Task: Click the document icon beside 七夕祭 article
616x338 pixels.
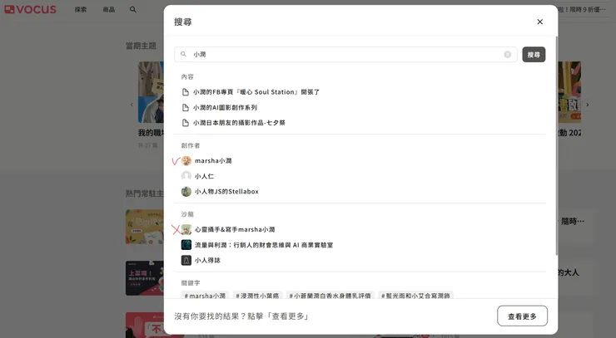Action: click(186, 123)
